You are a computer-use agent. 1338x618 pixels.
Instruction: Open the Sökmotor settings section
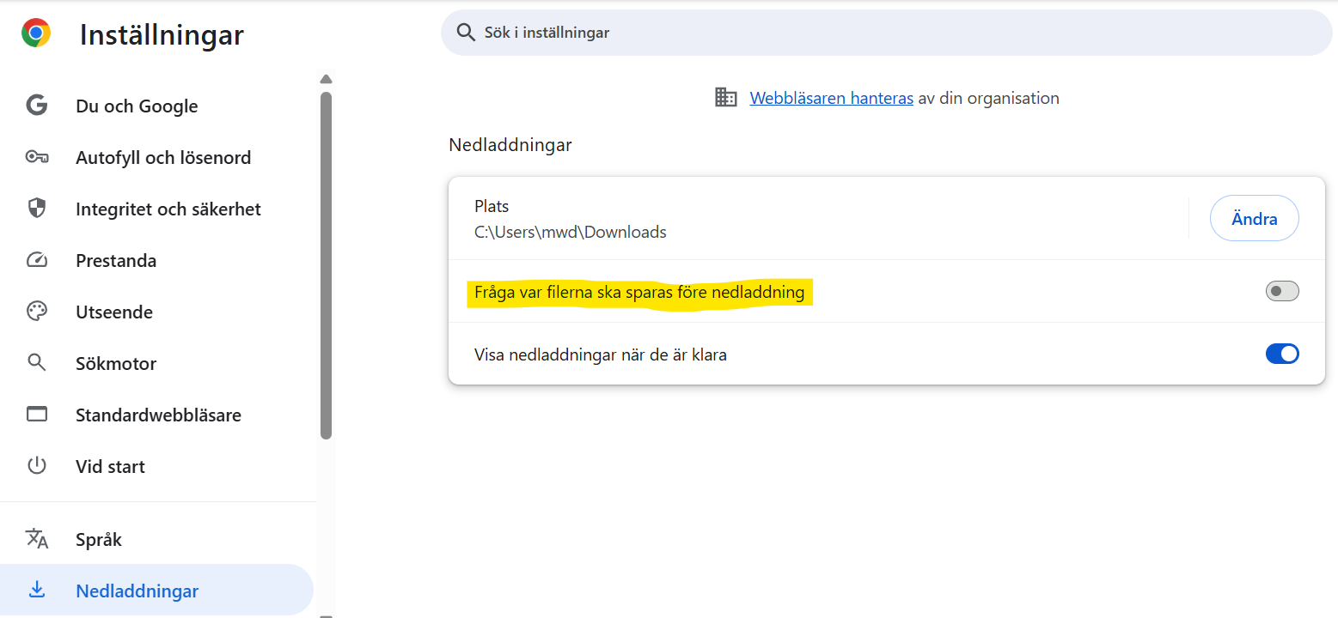click(116, 363)
